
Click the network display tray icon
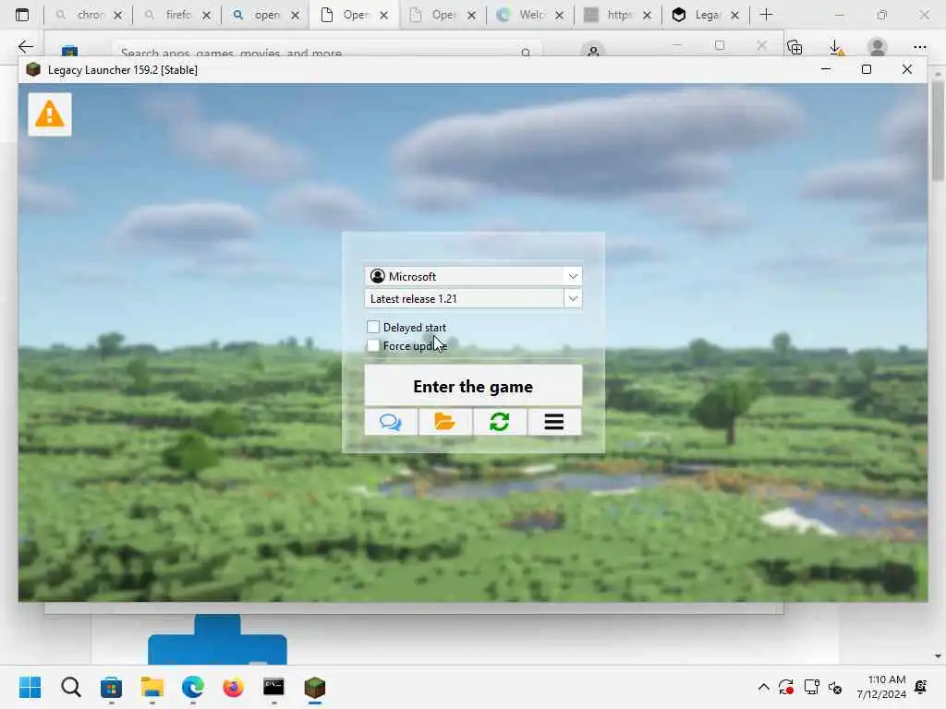(812, 687)
